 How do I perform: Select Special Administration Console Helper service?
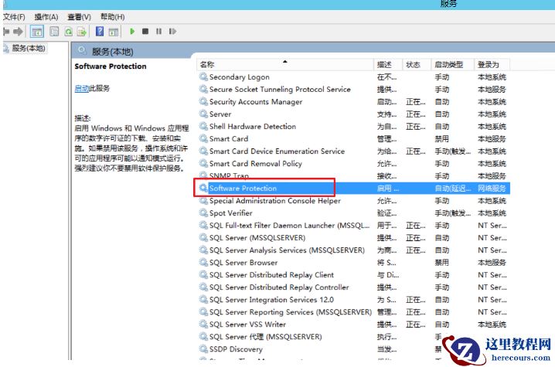(x=354, y=201)
